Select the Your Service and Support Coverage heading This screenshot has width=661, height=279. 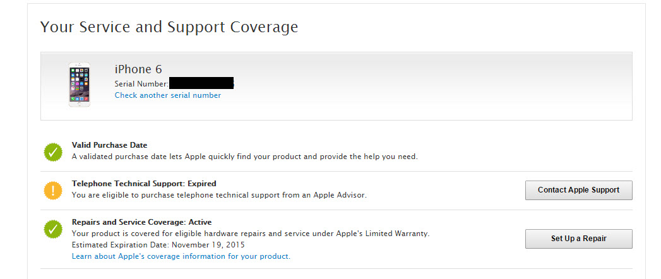pos(169,27)
